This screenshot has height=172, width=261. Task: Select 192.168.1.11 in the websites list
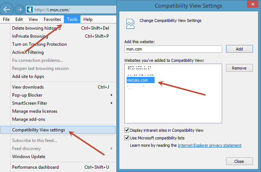139,68
